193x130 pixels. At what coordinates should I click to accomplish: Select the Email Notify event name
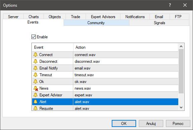coord(49,68)
